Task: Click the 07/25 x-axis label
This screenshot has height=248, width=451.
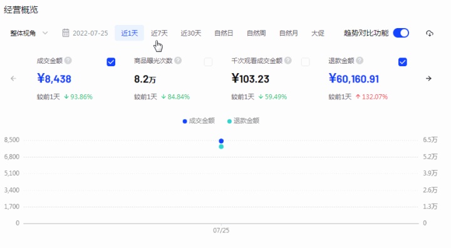Action: (221, 231)
